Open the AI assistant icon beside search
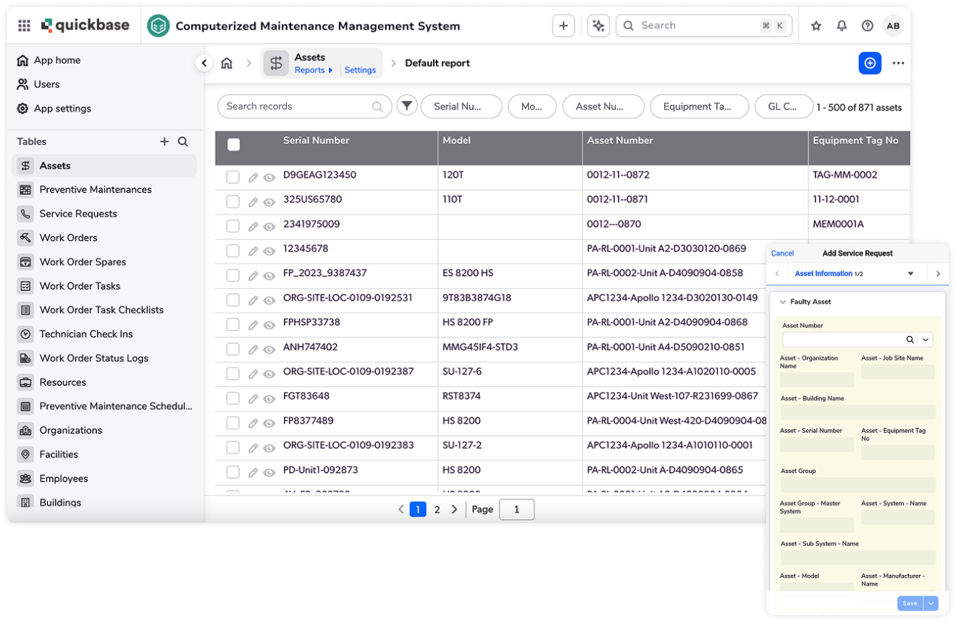Viewport: 956px width, 622px height. (598, 25)
